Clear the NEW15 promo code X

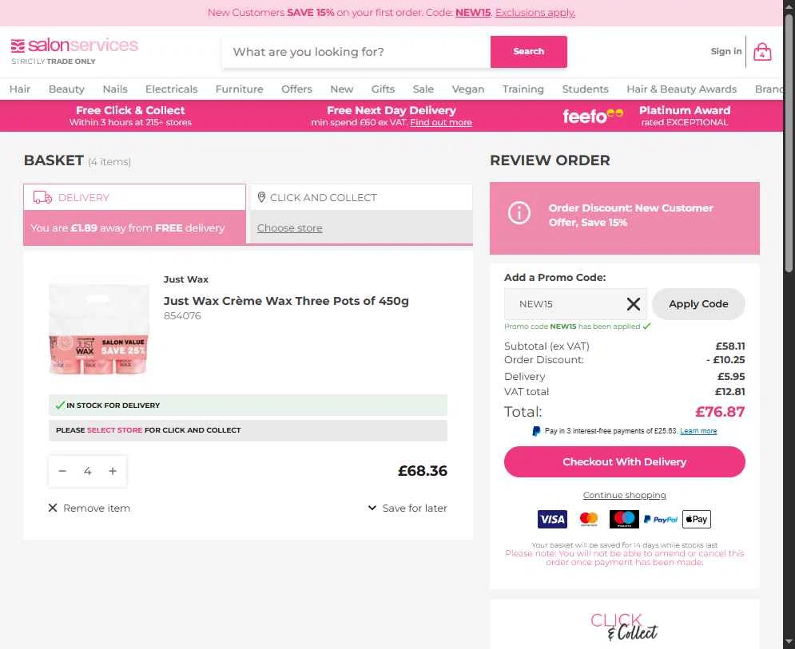634,304
